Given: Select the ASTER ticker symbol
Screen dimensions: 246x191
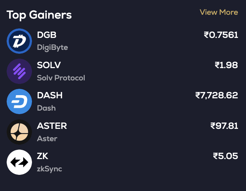Looking at the screenshot, I should 52,126.
